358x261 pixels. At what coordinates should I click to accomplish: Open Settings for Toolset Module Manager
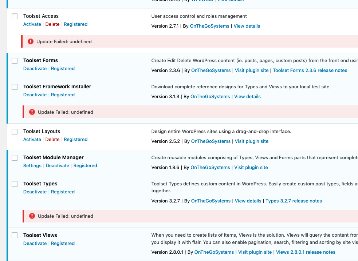pos(32,166)
